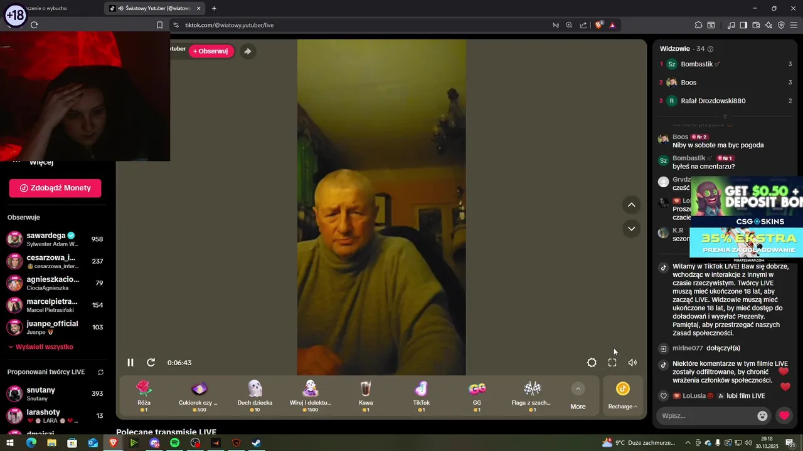803x451 pixels.
Task: Open suggested creator larashoty
Action: tap(55, 416)
